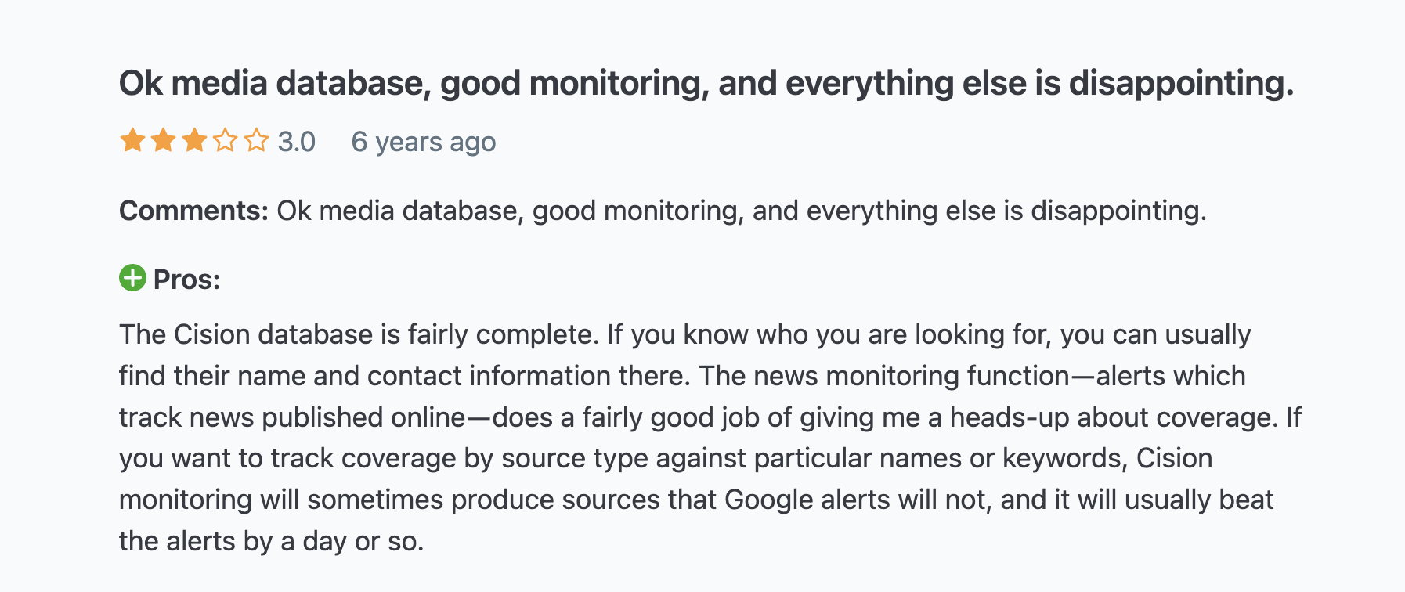1405x592 pixels.
Task: Click the first filled orange star
Action: pyautogui.click(x=132, y=141)
